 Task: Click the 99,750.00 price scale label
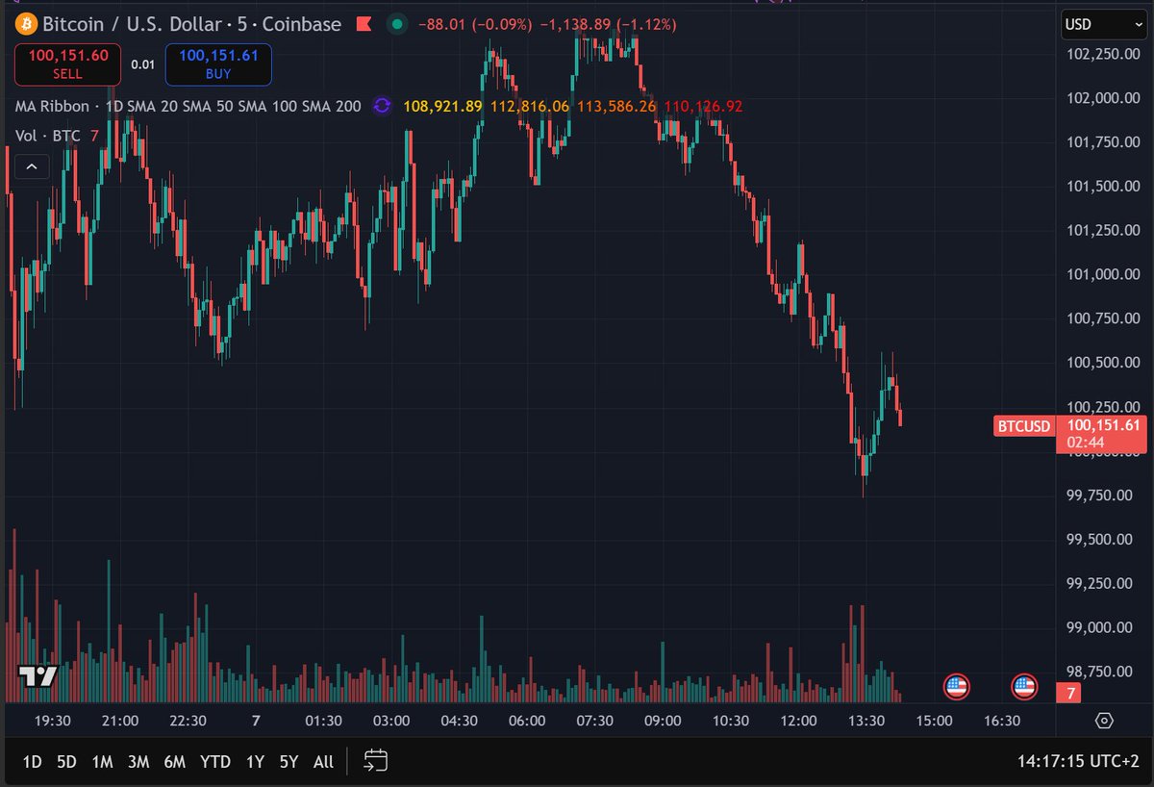(1101, 495)
